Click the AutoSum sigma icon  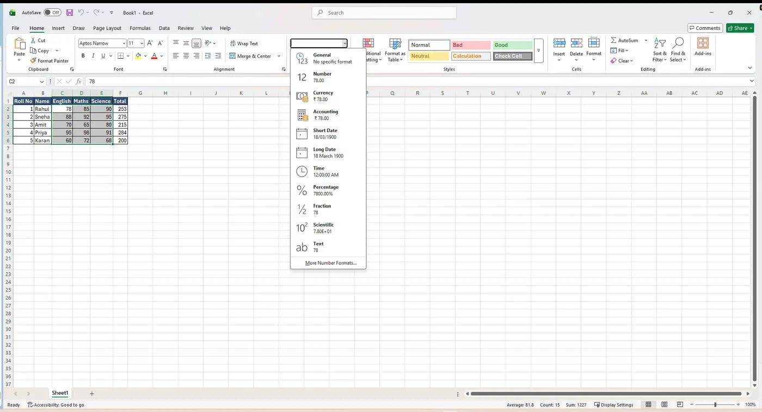pos(613,40)
